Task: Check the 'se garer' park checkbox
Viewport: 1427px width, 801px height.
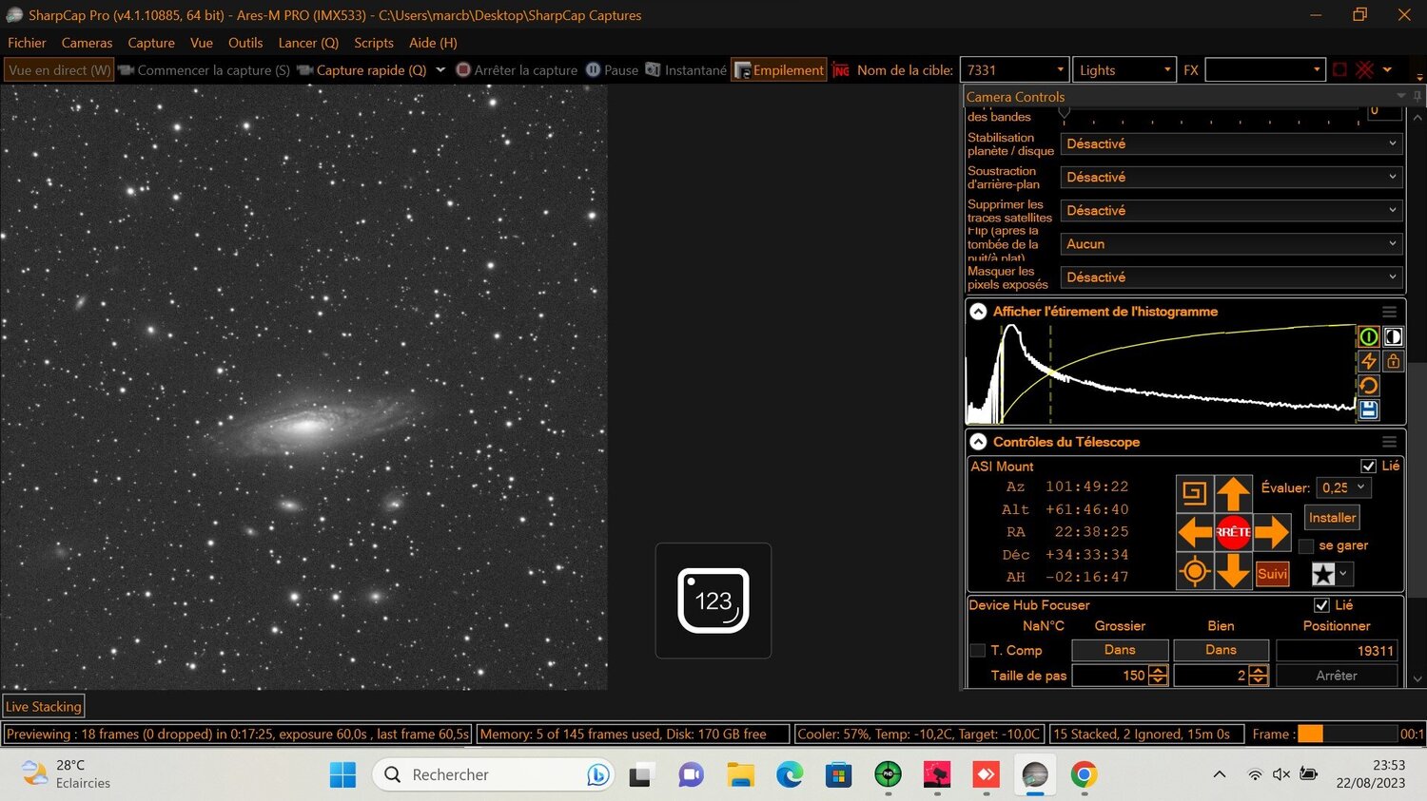Action: tap(1306, 545)
